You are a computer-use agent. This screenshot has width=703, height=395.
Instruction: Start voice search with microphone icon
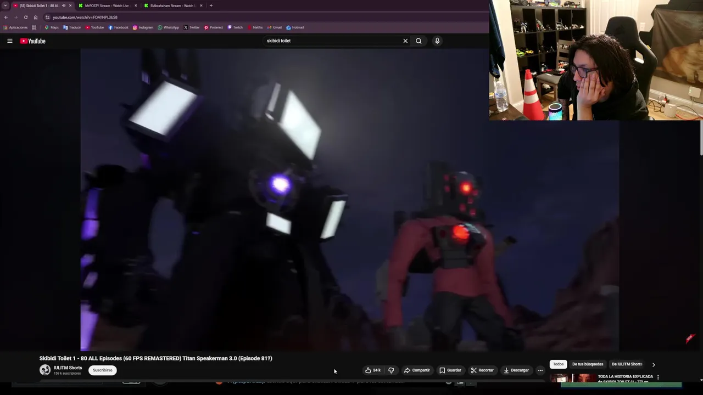tap(437, 41)
